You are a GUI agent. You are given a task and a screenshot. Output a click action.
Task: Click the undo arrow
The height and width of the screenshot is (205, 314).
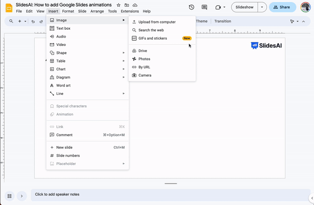coord(33,21)
